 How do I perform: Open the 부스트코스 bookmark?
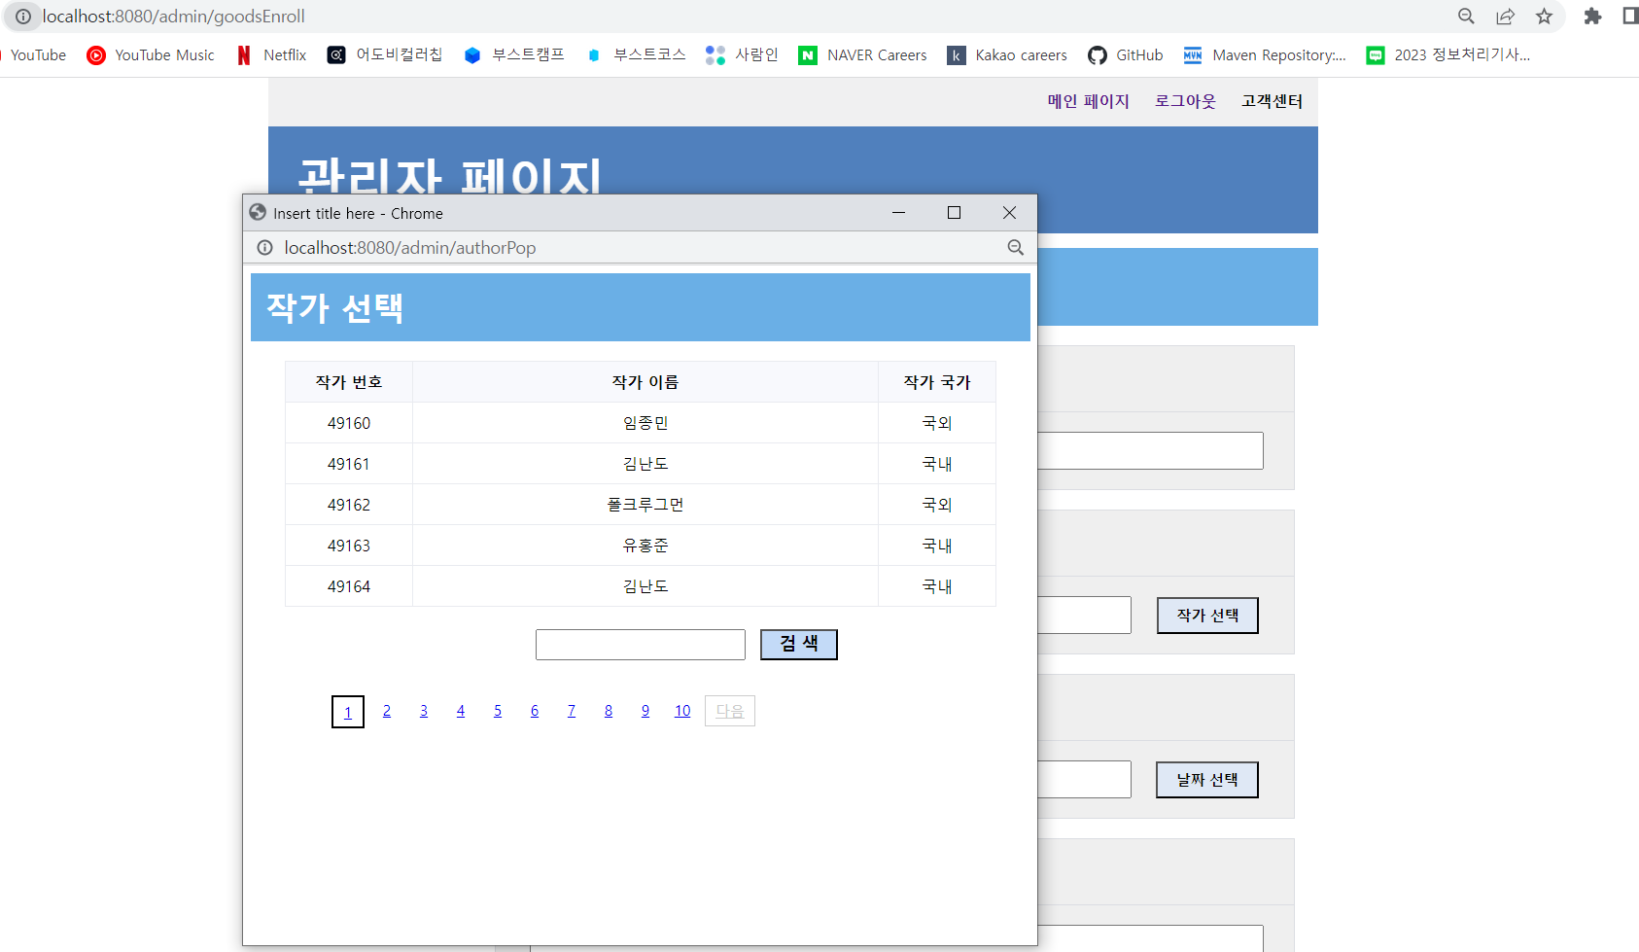click(x=637, y=55)
